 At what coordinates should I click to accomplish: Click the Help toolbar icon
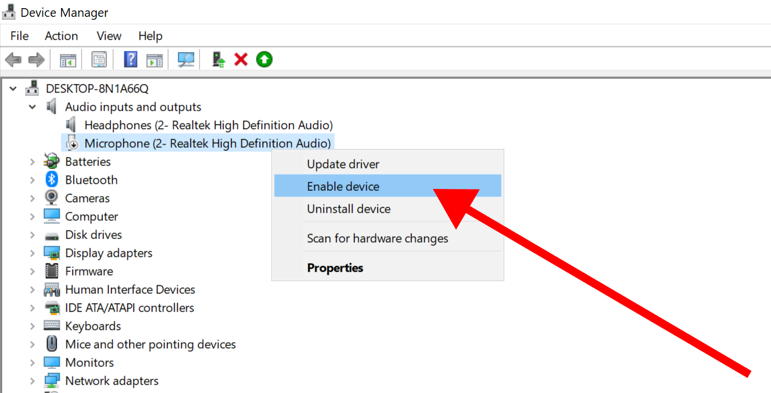point(130,59)
